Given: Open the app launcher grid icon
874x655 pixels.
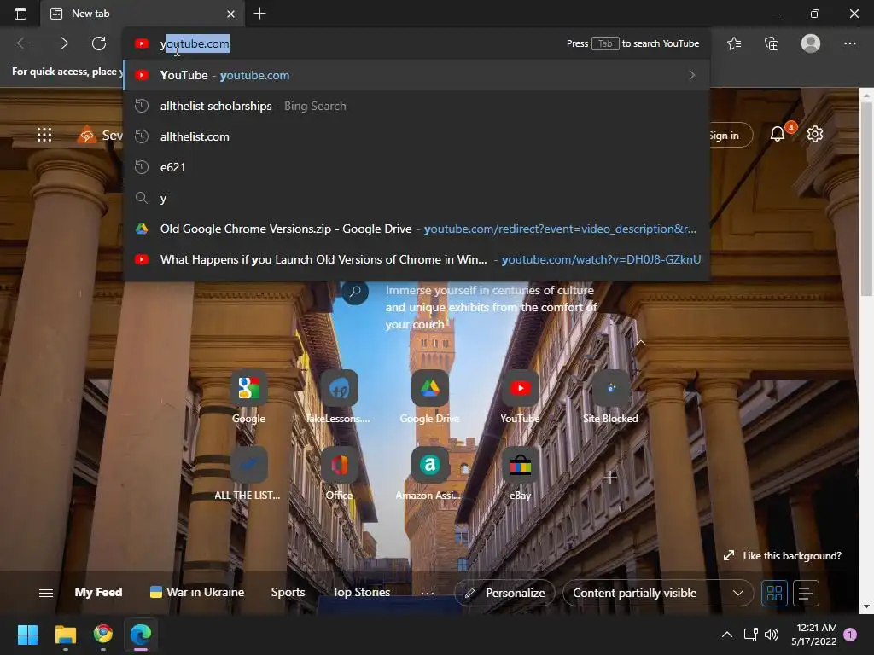Looking at the screenshot, I should click(44, 135).
